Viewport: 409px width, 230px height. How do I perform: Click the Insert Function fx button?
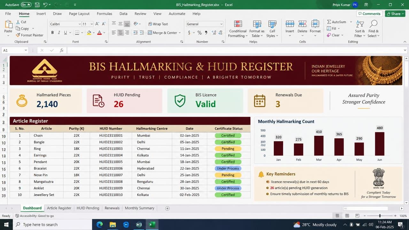coord(62,50)
